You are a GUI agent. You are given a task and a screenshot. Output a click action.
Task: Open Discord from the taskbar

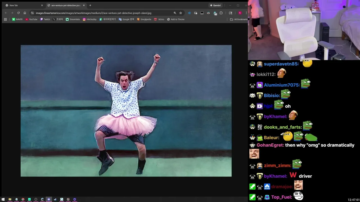pos(49,199)
